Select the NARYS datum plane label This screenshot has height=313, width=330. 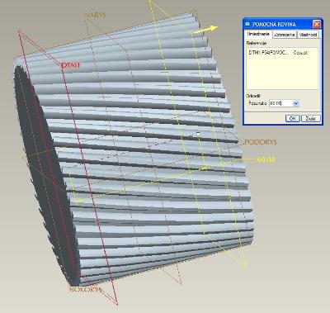click(x=95, y=15)
